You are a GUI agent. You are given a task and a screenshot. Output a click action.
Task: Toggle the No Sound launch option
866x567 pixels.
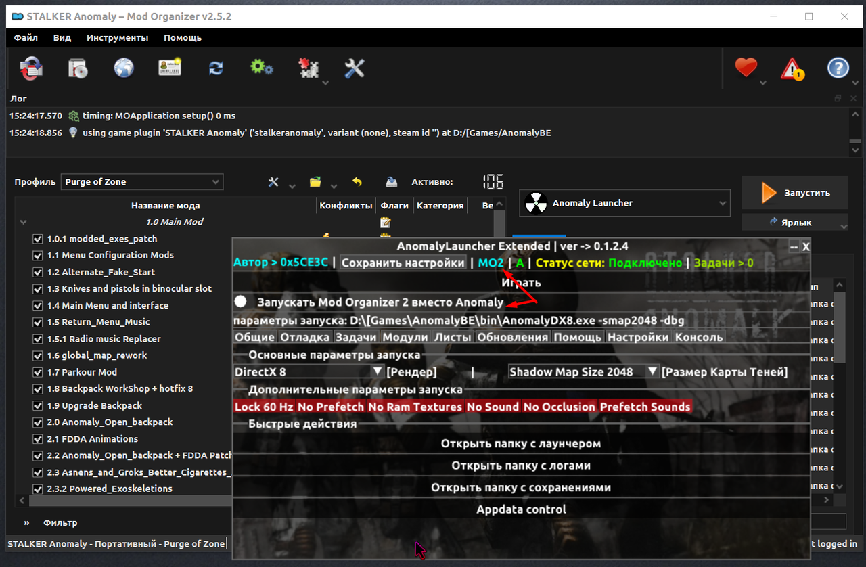[493, 407]
